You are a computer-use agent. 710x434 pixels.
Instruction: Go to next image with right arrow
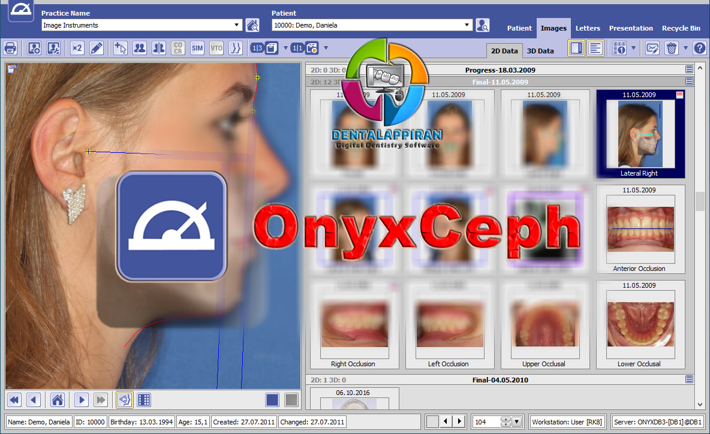click(x=82, y=400)
